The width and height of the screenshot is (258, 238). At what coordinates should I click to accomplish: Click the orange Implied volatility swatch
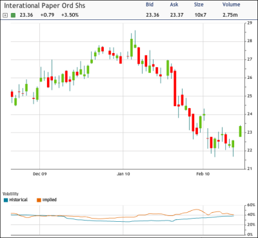pyautogui.click(x=39, y=200)
